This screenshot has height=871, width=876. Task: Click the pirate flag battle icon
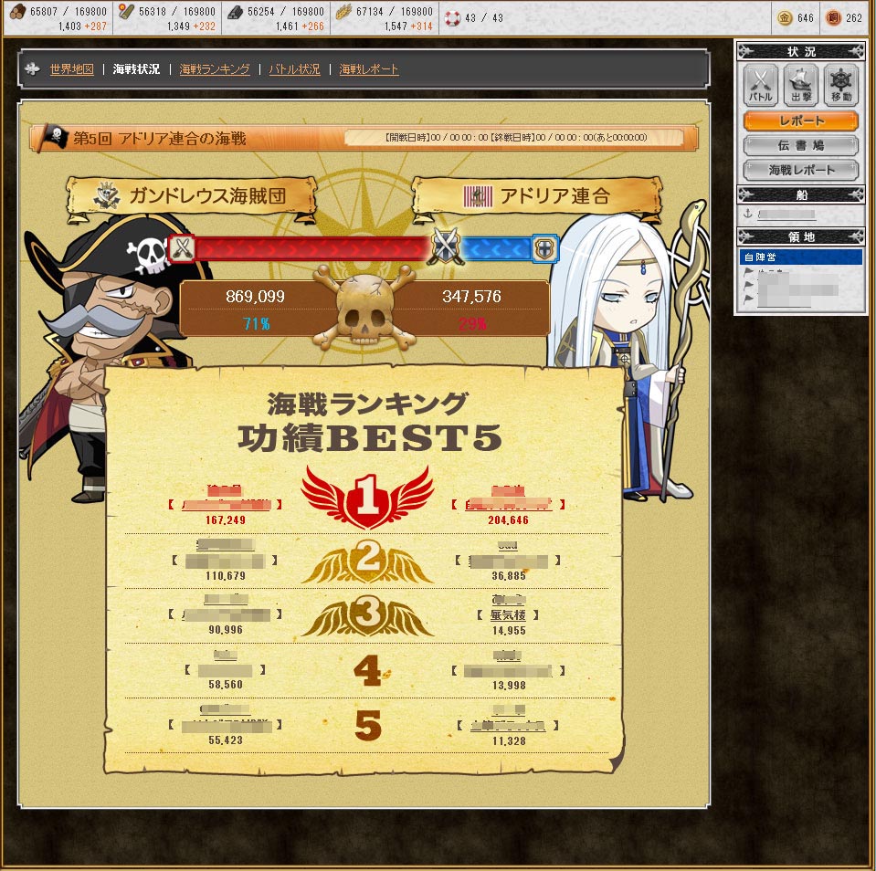(x=54, y=138)
